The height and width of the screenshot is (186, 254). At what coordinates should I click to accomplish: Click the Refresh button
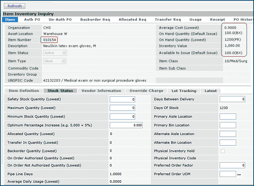14,6
